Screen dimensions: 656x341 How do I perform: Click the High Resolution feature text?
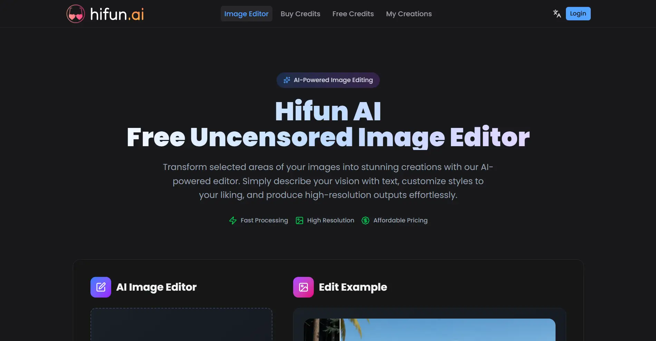(330, 220)
